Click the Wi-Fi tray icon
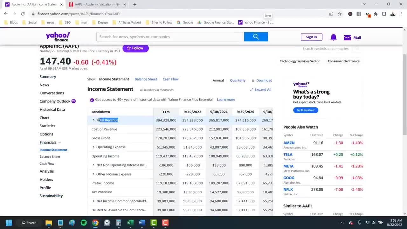This screenshot has height=229, width=407. pos(368,223)
